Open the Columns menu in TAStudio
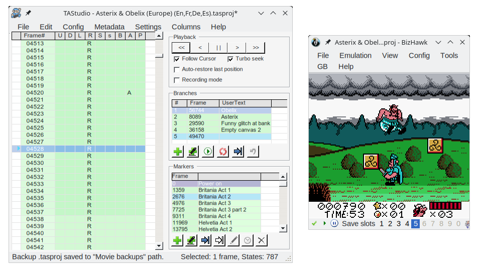Viewport: 482px width, 271px height. (186, 27)
